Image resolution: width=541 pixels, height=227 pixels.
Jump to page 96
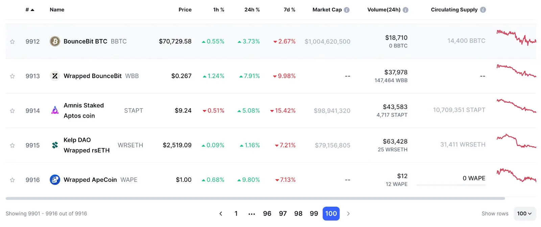[267, 213]
